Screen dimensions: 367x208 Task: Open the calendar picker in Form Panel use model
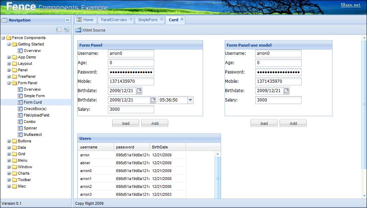(286, 90)
